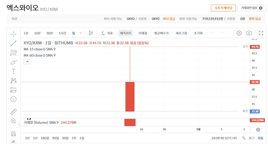Image resolution: width=268 pixels, height=147 pixels.
Task: Select the 90일 date range
Action: pos(55,138)
